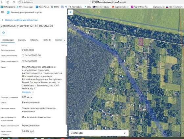Open the Части ЗУ tab
The image size is (184, 139).
tap(47, 40)
